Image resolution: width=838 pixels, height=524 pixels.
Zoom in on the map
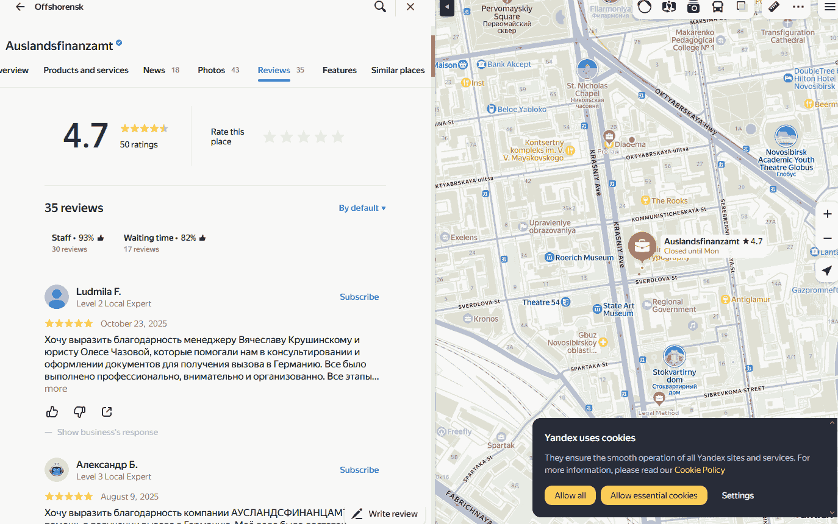click(x=827, y=214)
